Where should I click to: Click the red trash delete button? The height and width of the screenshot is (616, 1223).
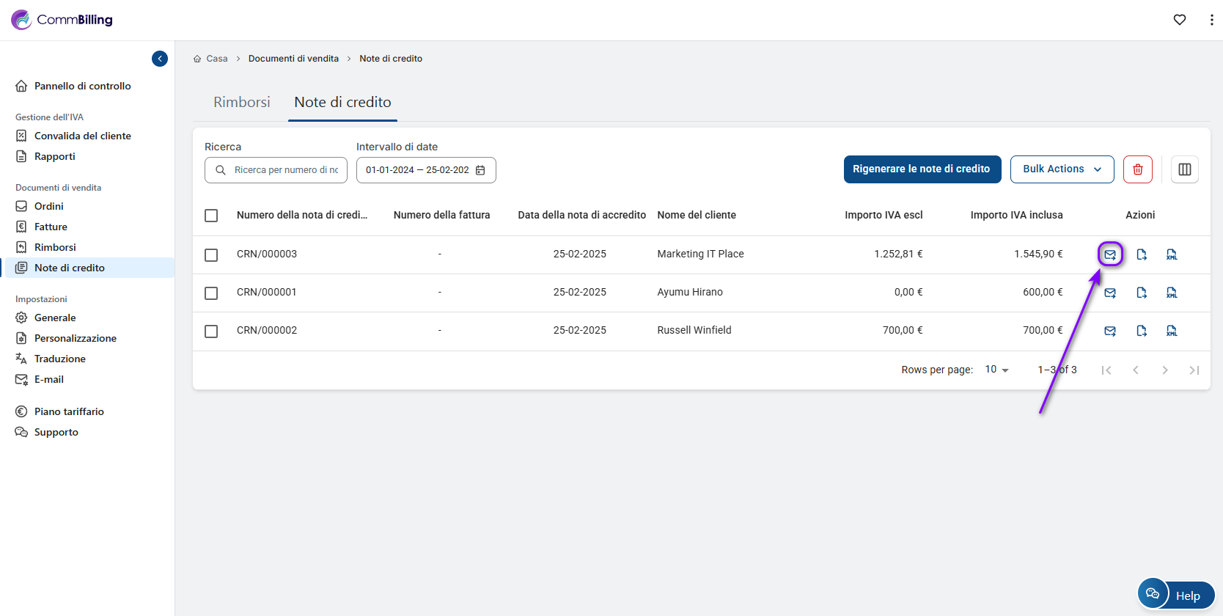(1137, 169)
